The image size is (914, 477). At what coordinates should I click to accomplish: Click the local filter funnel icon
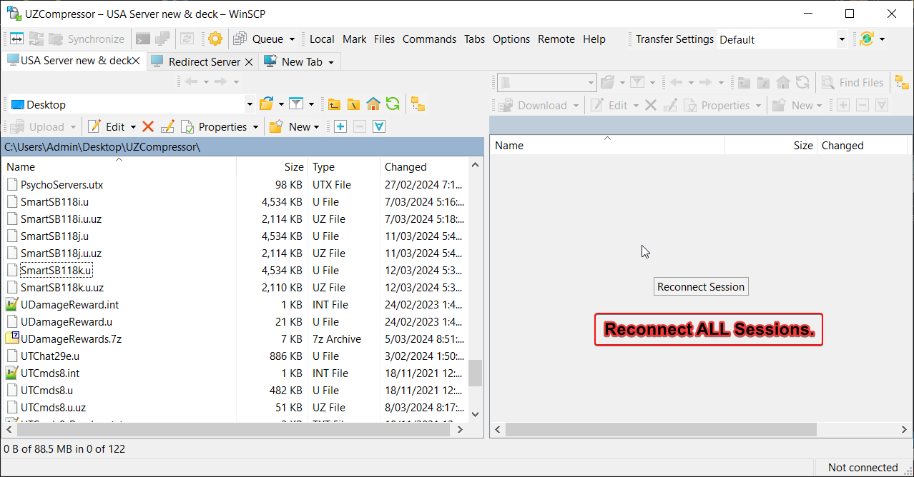click(x=296, y=104)
